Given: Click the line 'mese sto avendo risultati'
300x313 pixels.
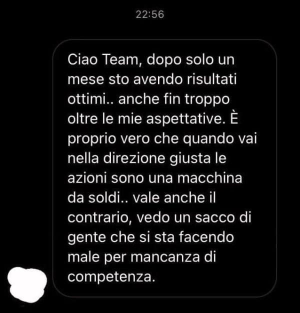Looking at the screenshot, I should 152,79.
